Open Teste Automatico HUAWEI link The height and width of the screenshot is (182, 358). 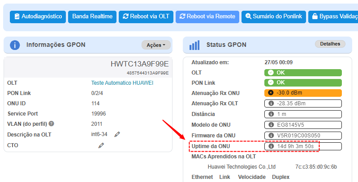[x=122, y=83]
